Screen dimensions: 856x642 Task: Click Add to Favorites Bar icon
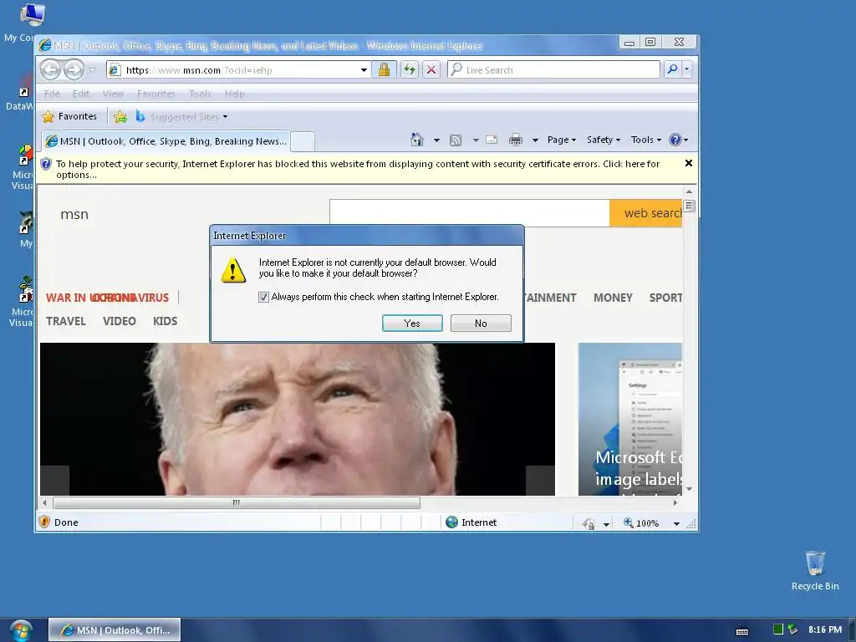[x=120, y=116]
